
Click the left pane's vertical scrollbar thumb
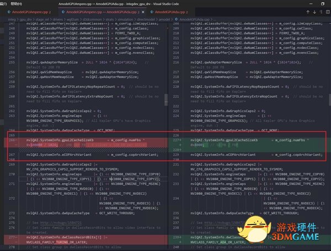166,100
